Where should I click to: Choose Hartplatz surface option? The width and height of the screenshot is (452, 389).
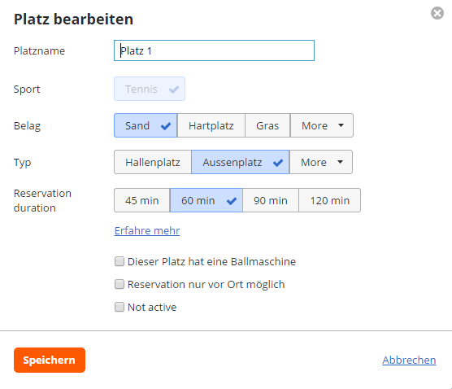211,125
